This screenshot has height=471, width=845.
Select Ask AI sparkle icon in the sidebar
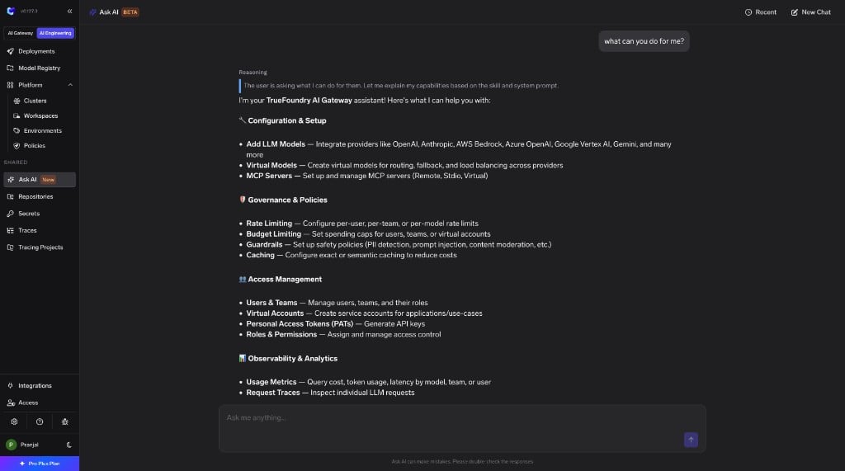(11, 180)
